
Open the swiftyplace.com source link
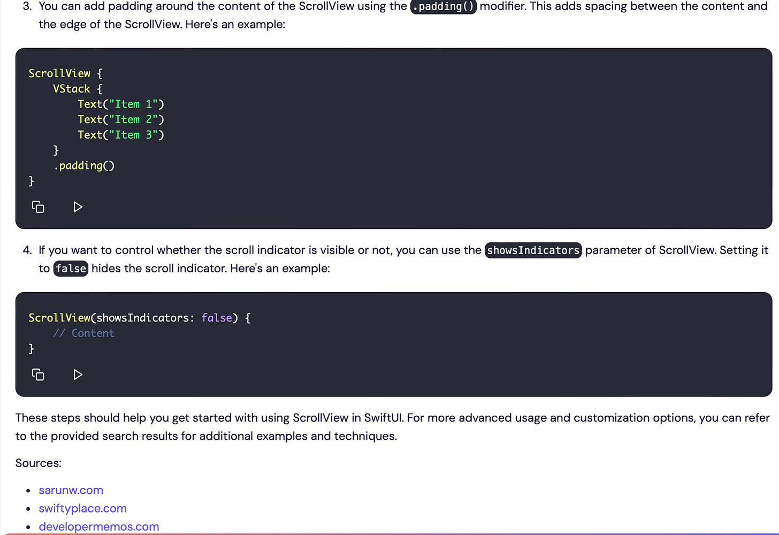(82, 508)
